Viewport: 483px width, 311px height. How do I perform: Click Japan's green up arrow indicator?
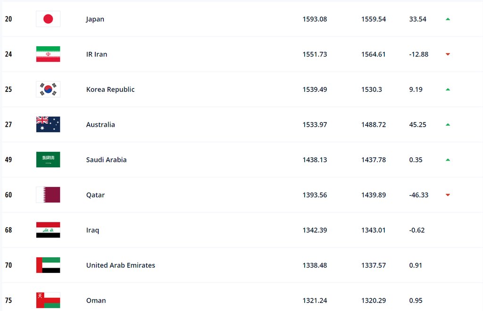tap(448, 19)
